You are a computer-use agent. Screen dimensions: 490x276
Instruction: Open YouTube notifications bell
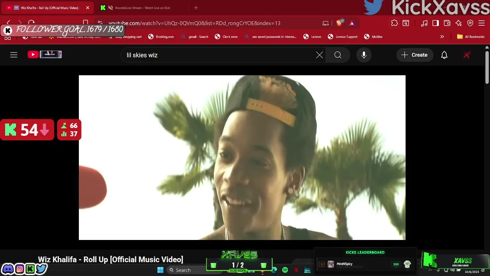(444, 55)
